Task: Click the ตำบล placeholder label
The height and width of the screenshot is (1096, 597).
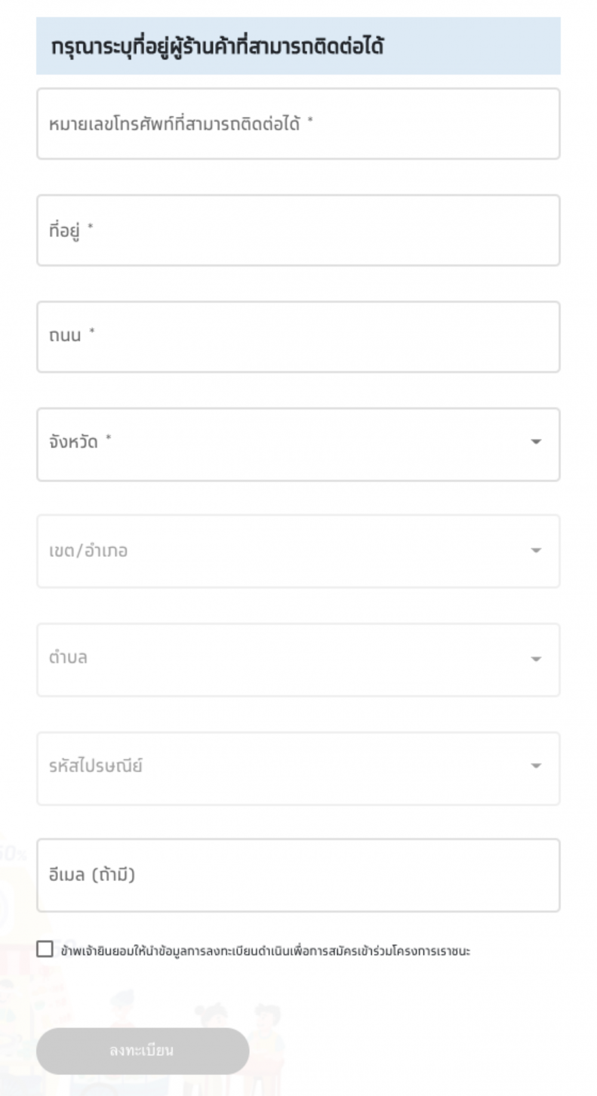Action: coord(68,657)
